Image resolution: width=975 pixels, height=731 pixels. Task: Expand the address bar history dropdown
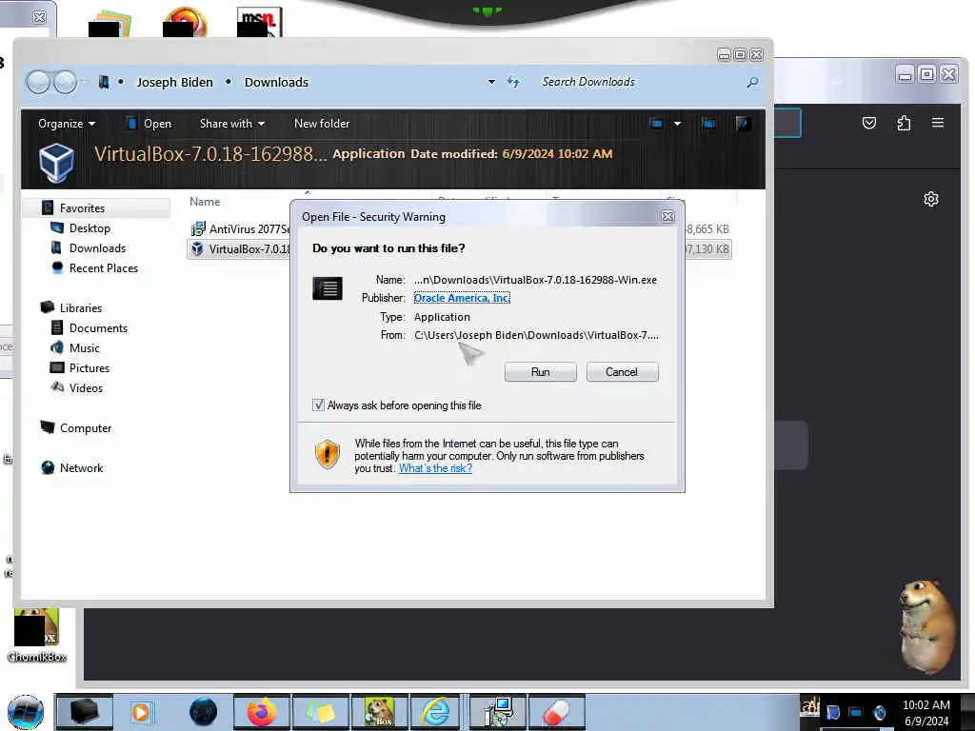tap(491, 82)
